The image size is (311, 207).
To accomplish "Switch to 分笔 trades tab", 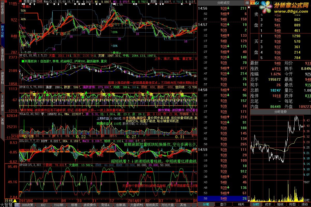I will pos(206,204).
